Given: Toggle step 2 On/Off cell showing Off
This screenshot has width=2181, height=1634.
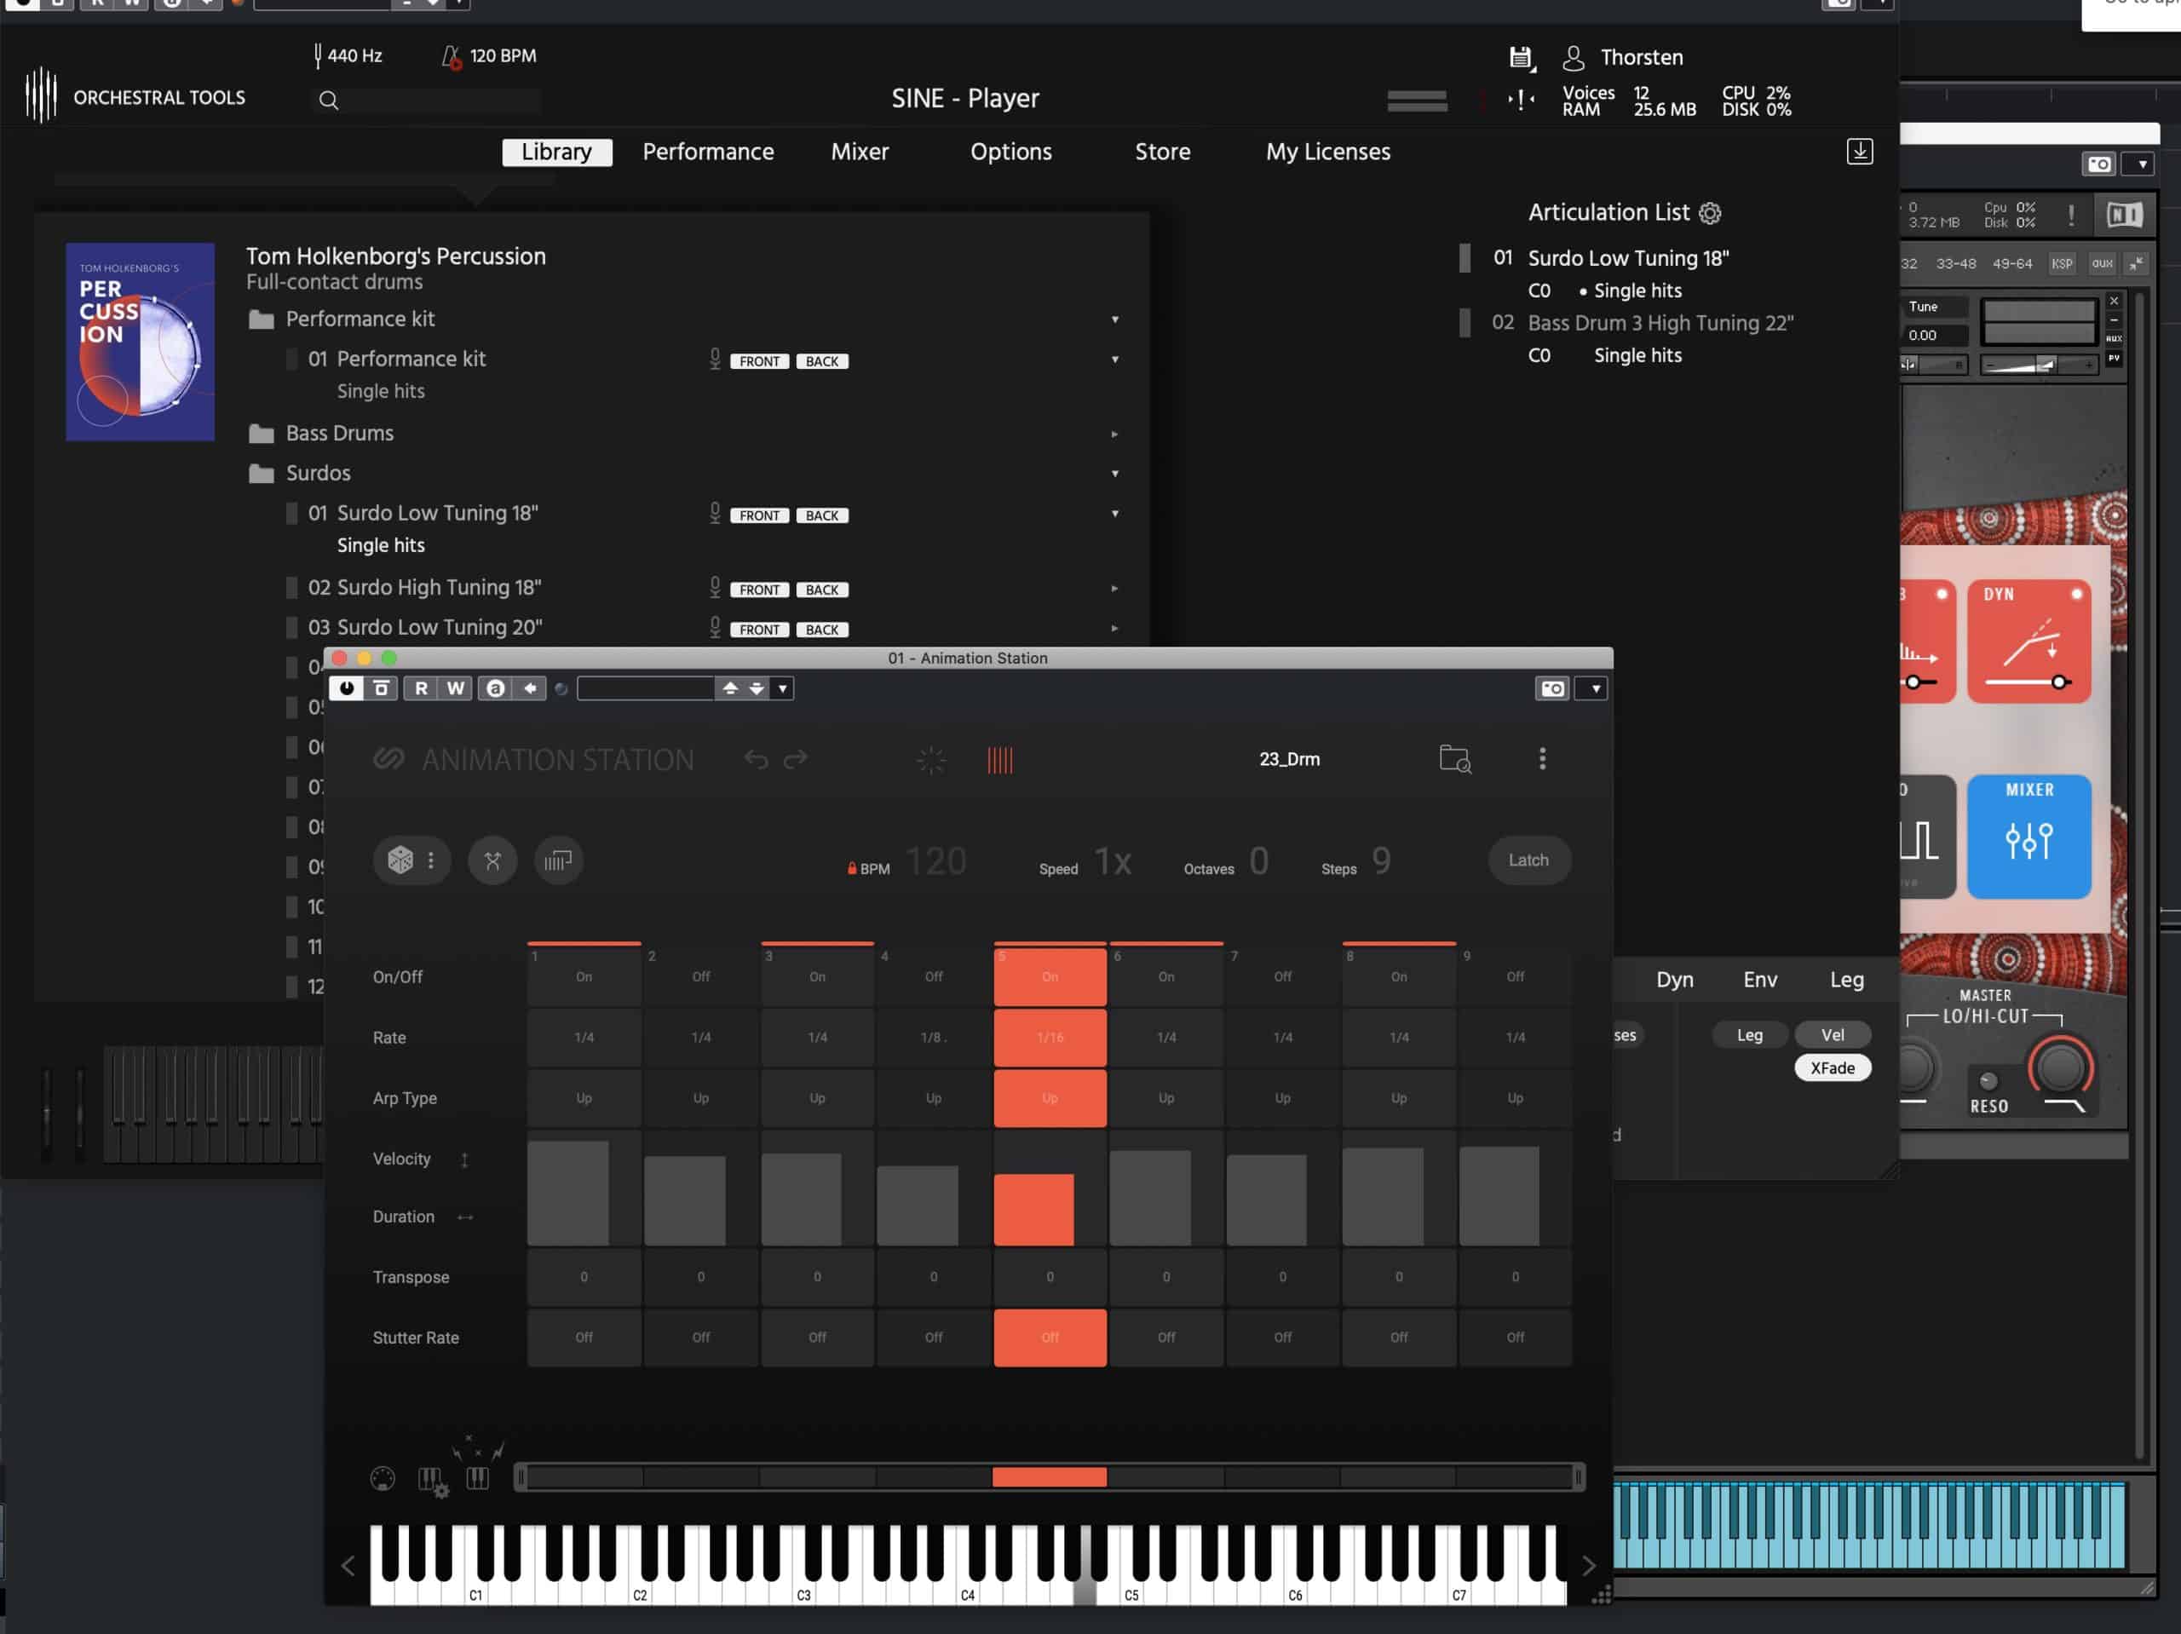Looking at the screenshot, I should tap(700, 976).
